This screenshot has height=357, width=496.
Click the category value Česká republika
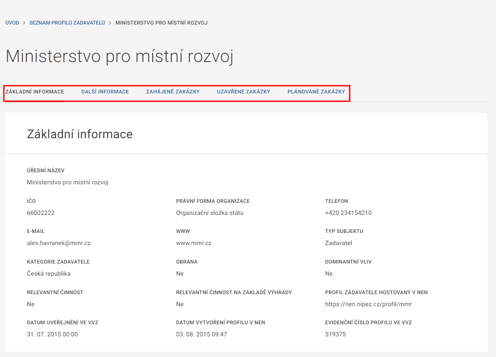pyautogui.click(x=49, y=273)
